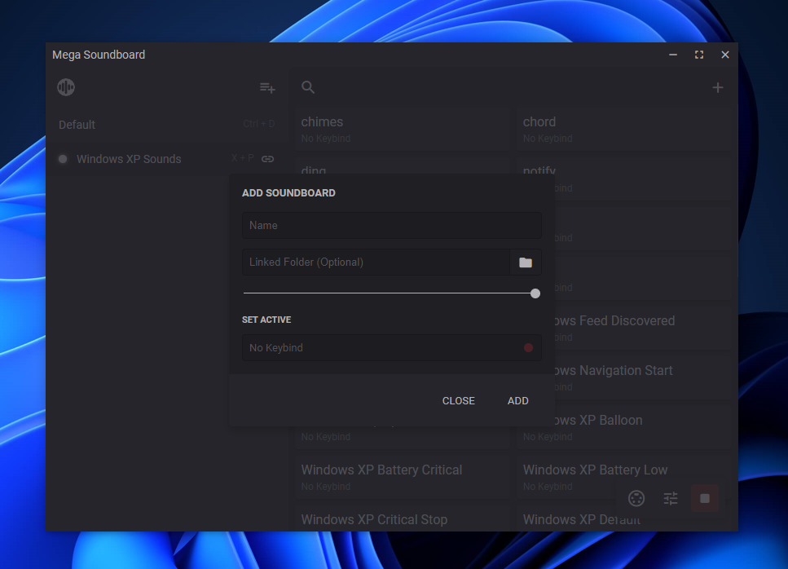
Task: Click the Mega Soundboard logo icon
Action: coord(66,87)
